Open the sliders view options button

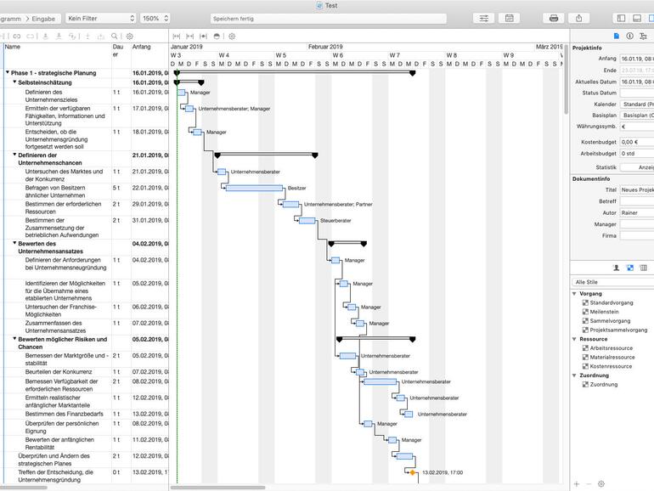tap(484, 19)
